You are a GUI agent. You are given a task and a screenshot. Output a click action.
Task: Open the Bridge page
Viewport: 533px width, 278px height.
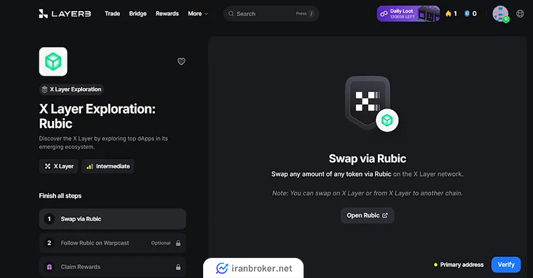pyautogui.click(x=137, y=14)
